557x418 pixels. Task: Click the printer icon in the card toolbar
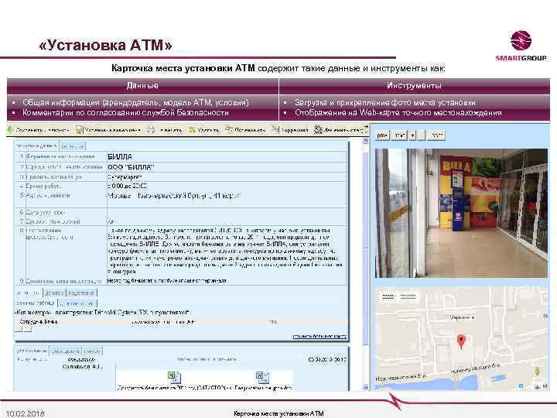[151, 130]
